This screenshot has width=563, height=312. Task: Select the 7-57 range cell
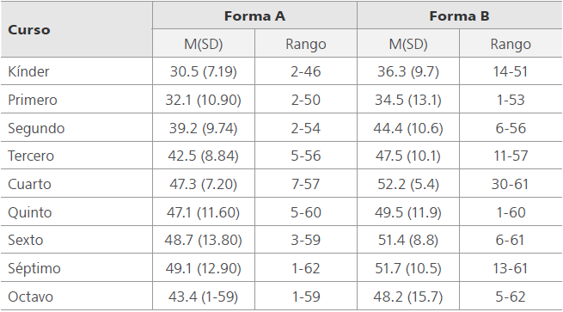(305, 184)
